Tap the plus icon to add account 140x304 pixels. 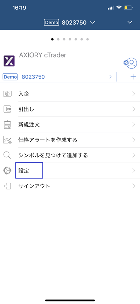point(133,77)
